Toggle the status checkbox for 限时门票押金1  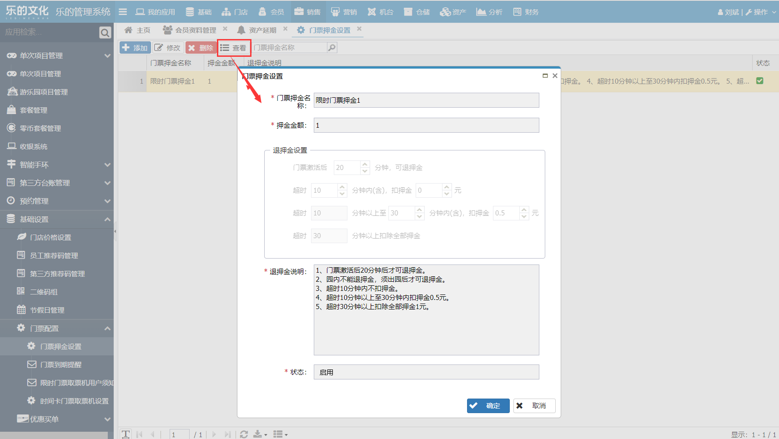coord(759,81)
